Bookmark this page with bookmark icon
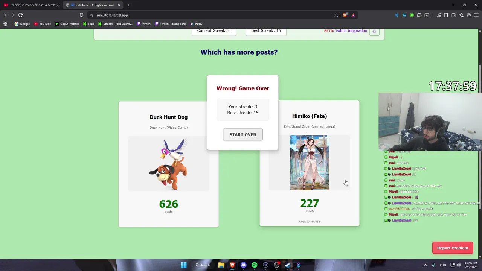This screenshot has height=271, width=482. coord(81,15)
